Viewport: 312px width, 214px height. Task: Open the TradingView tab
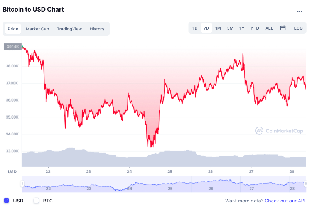69,29
